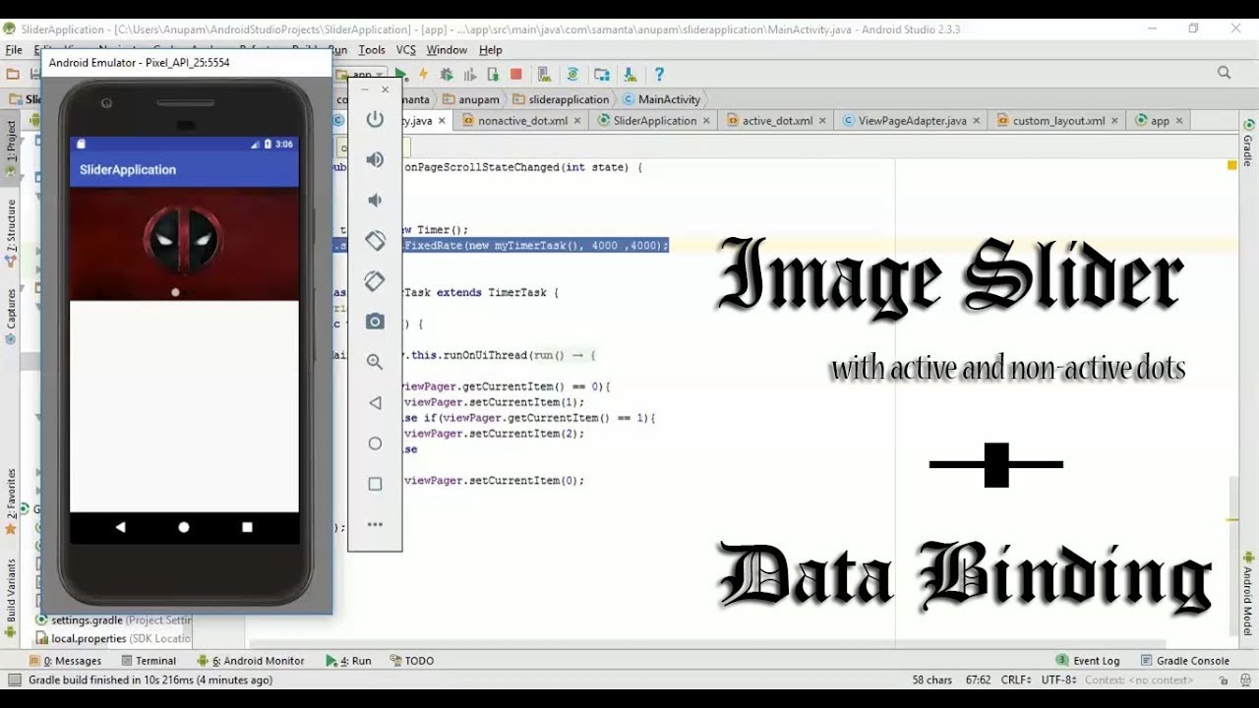
Task: Toggle tool window bars icon at bottom-left
Action: pyautogui.click(x=13, y=680)
